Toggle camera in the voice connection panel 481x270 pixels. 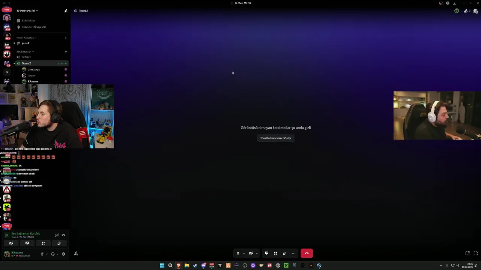tap(11, 243)
